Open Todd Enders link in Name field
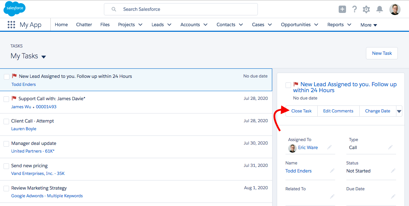Screen dimensions: 409x206 coord(298,171)
